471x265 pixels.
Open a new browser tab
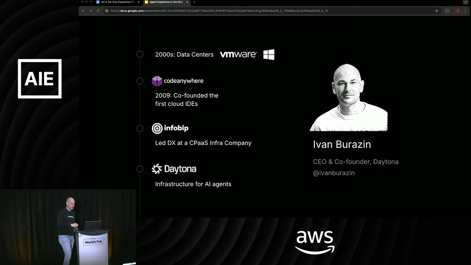pos(194,2)
